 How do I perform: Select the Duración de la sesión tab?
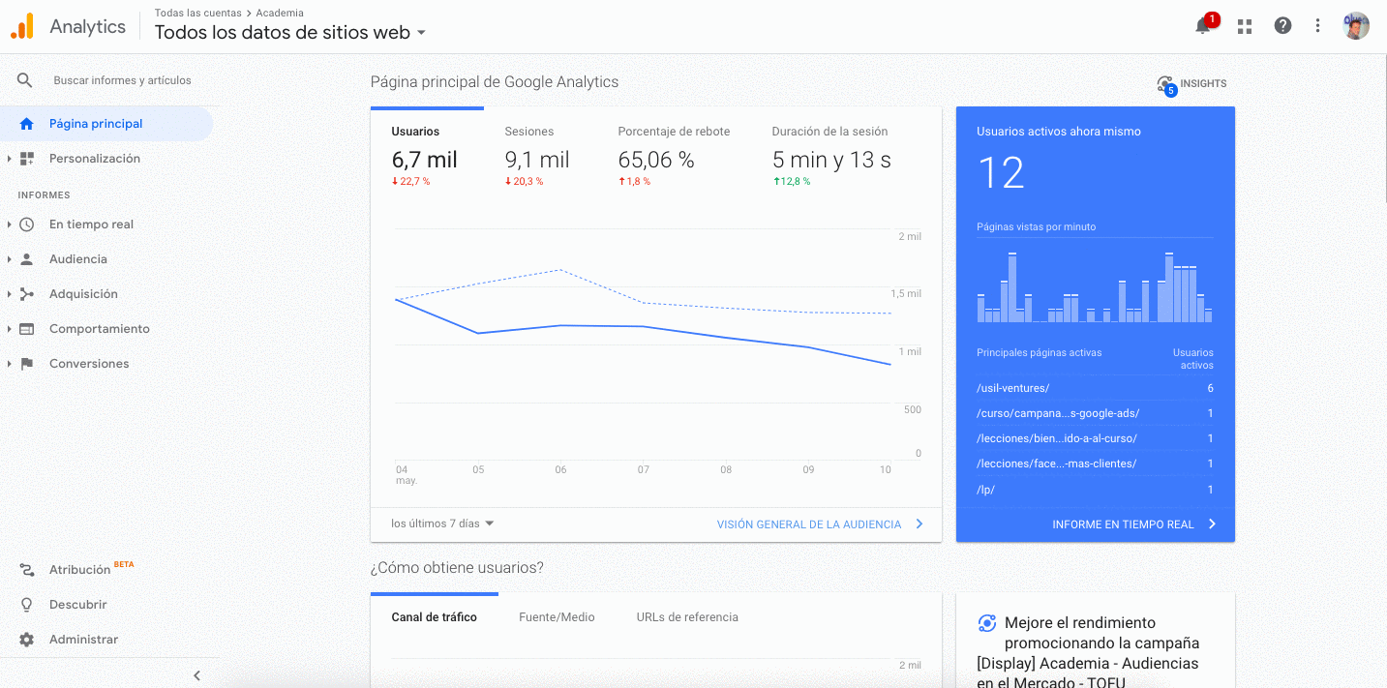pos(831,155)
